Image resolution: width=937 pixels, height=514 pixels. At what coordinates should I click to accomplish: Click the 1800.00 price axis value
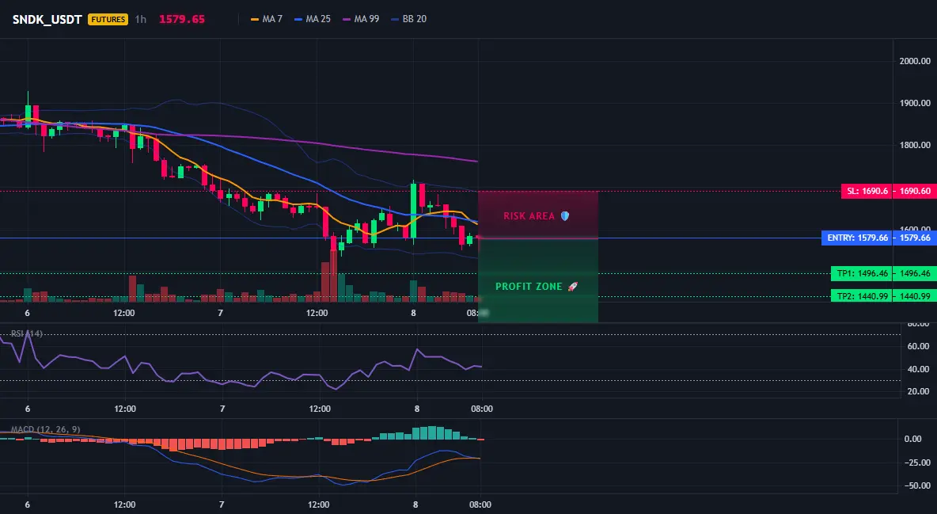click(915, 145)
